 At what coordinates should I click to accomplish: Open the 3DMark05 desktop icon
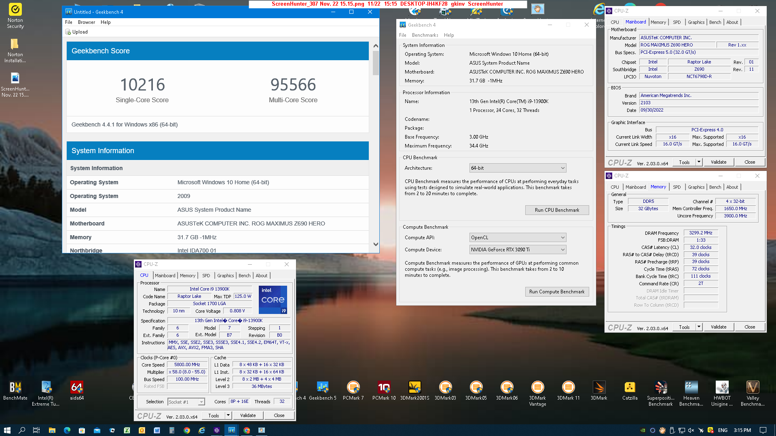[476, 390]
